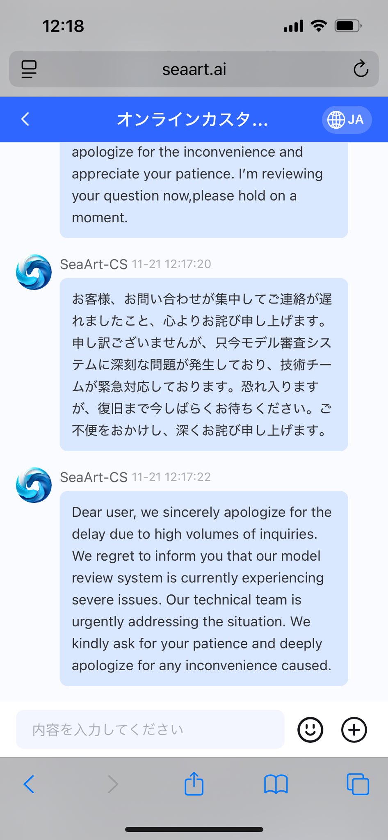Viewport: 388px width, 840px height.
Task: Open the Safari share sheet
Action: 194,783
